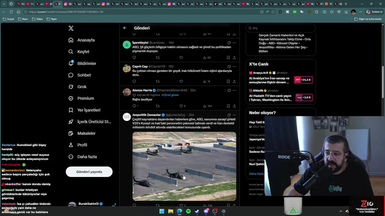Open Grok icon on Jeopolitik Zamanlar post
This screenshot has height=216, width=385.
point(229,115)
